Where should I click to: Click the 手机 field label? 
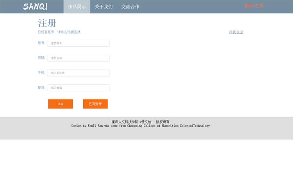41,73
